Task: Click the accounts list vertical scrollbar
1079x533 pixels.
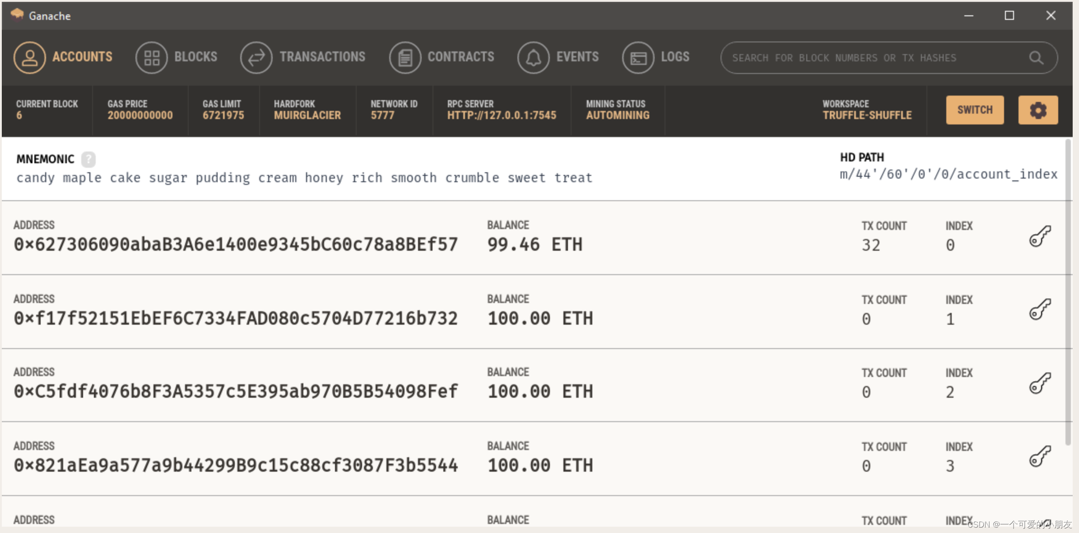Action: click(x=1068, y=292)
